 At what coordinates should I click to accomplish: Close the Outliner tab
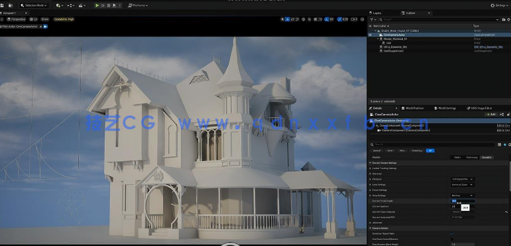[429, 13]
